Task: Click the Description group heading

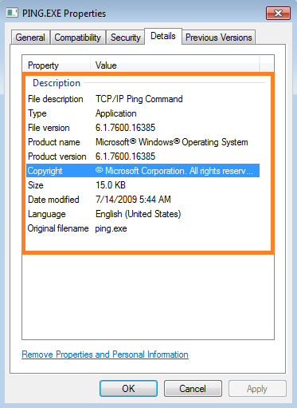Action: click(57, 83)
